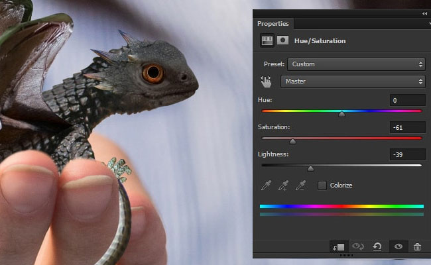Open the Preset dropdown showing Custom

pos(356,64)
